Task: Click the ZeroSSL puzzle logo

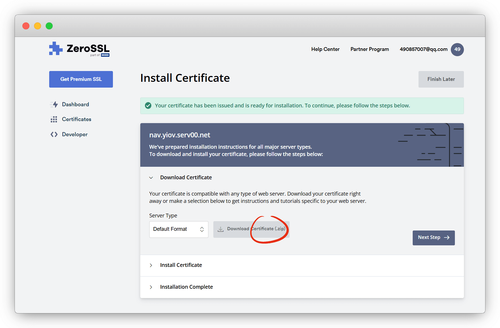Action: coord(56,49)
